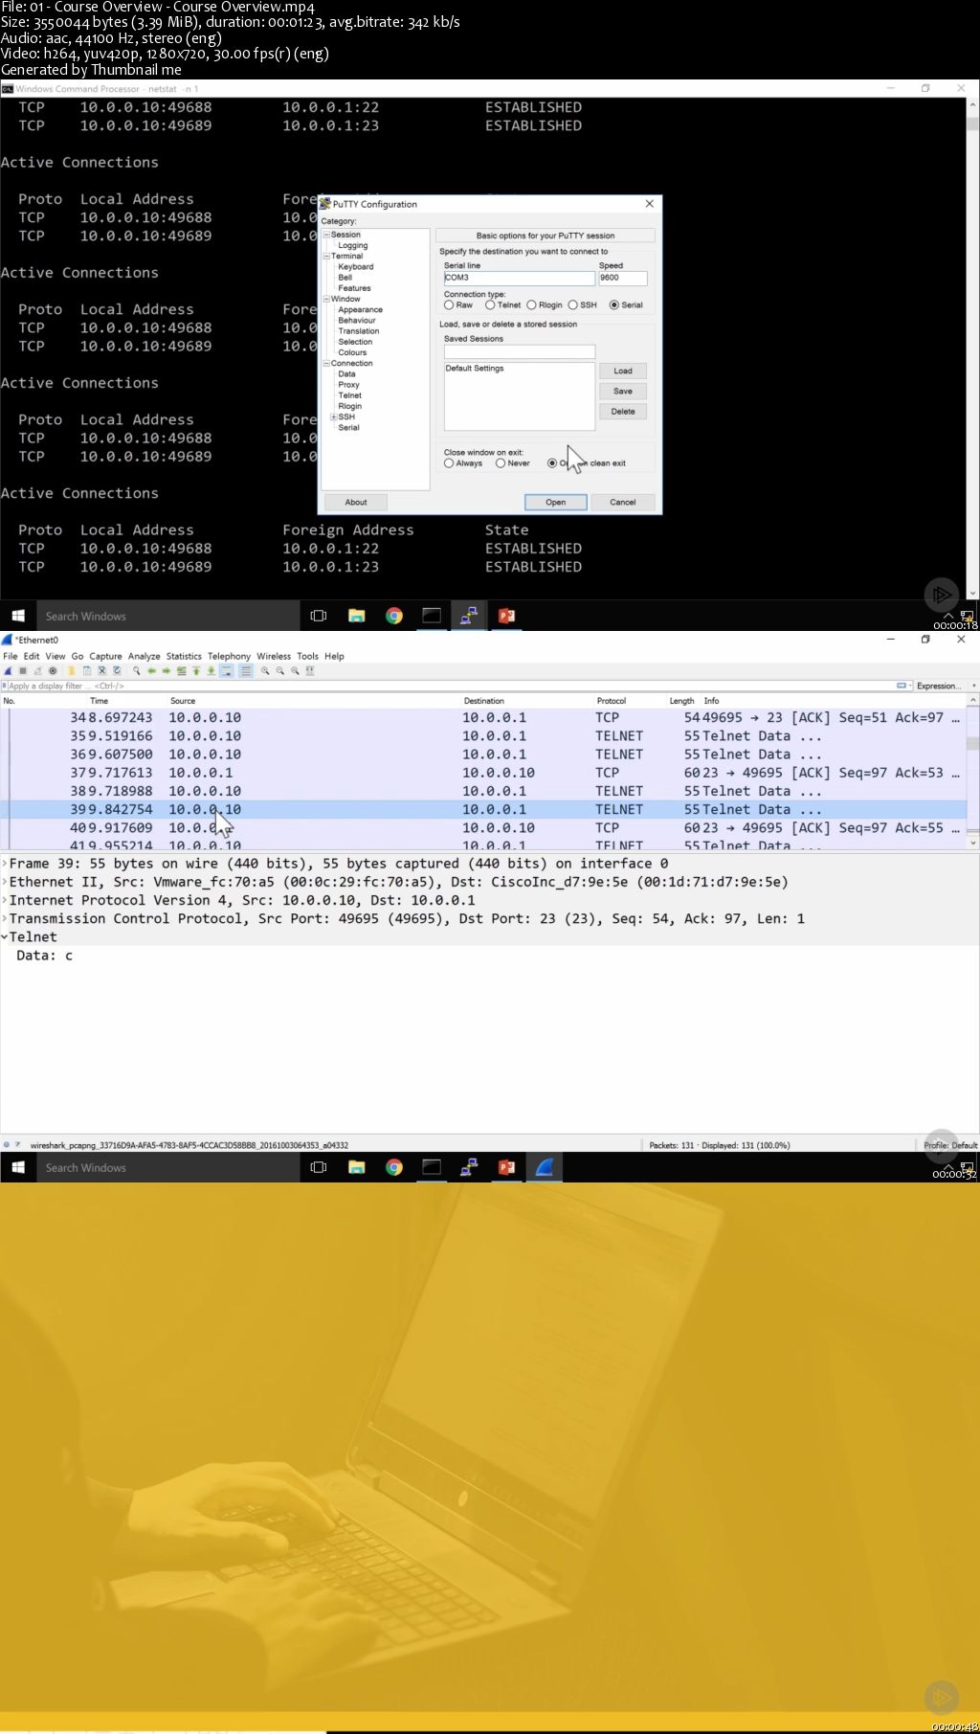Jump to the first packet
Screen dimensions: 980x1734
(196, 671)
